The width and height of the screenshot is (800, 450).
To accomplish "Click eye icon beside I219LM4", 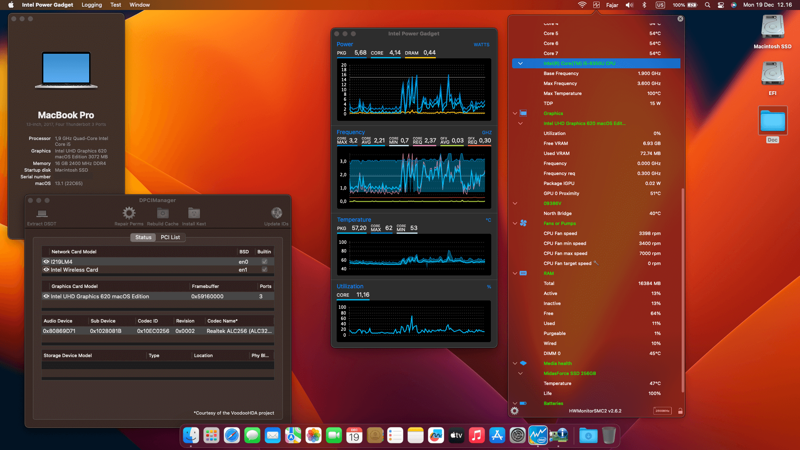I will click(x=46, y=262).
